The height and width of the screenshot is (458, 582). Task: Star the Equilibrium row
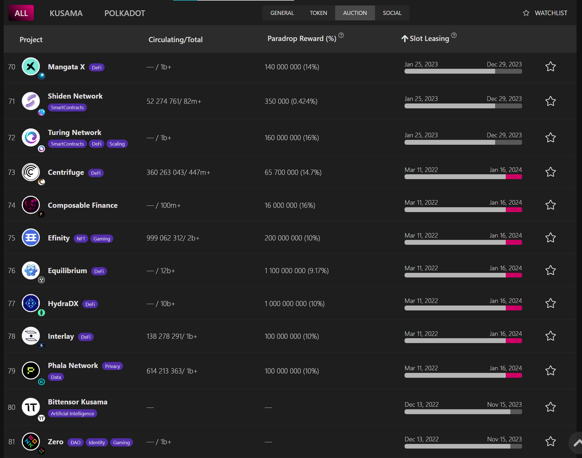tap(550, 270)
